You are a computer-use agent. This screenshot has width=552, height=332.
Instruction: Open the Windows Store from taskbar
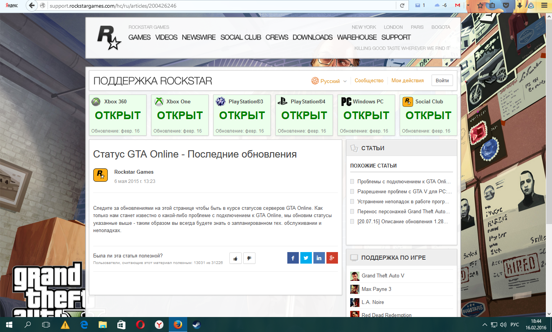[x=121, y=325]
